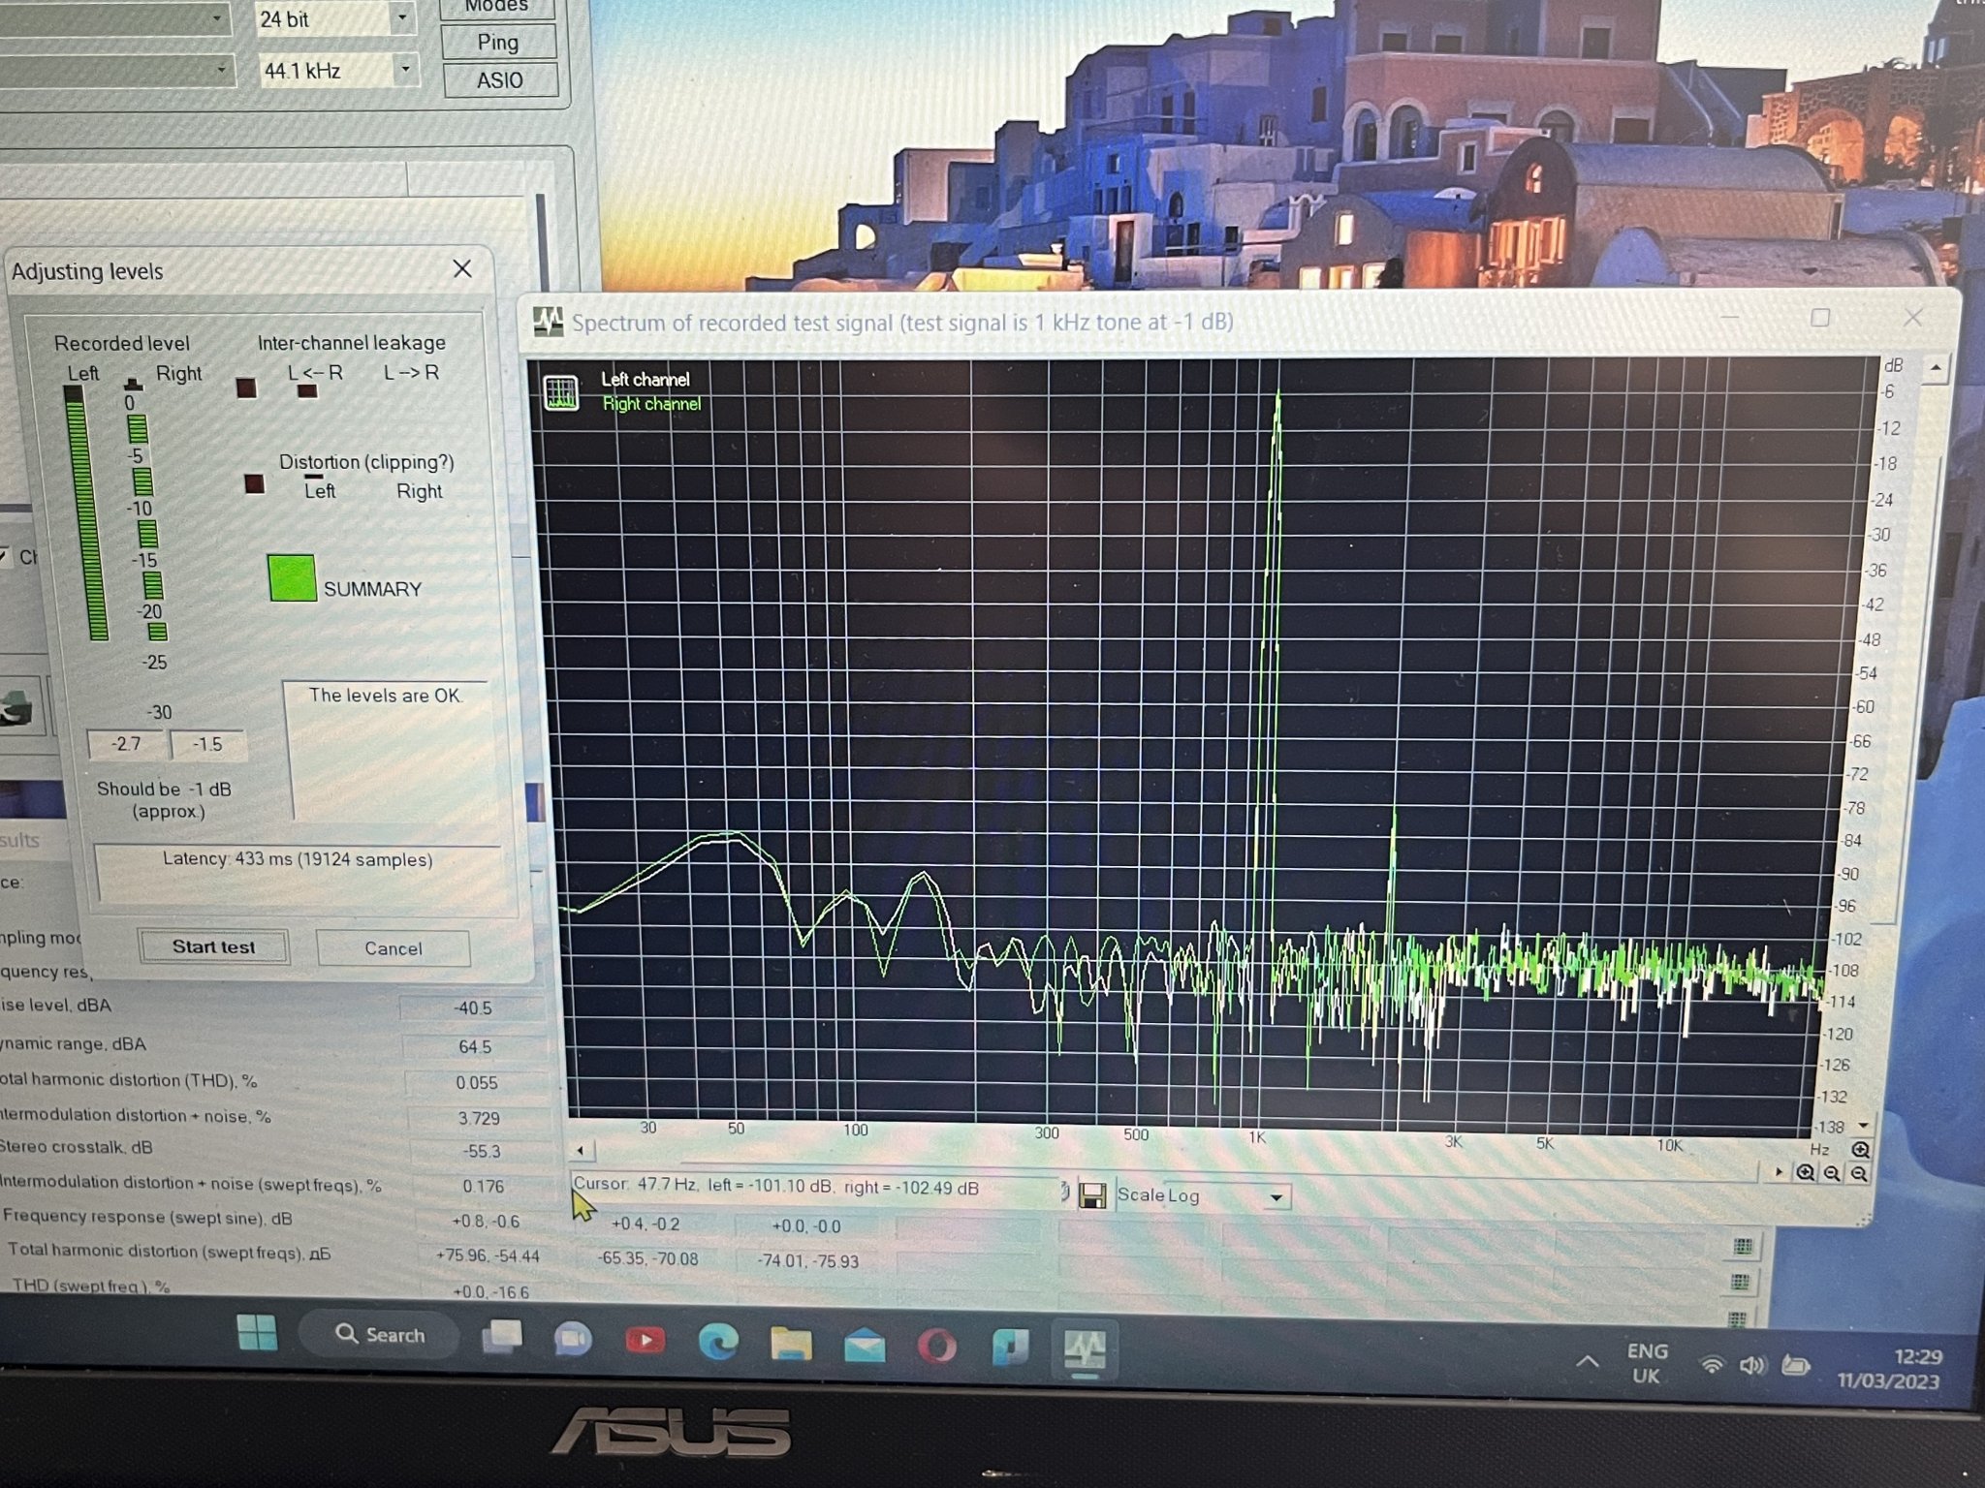Click the noise level value -40.5
The image size is (1985, 1488).
tap(474, 1008)
